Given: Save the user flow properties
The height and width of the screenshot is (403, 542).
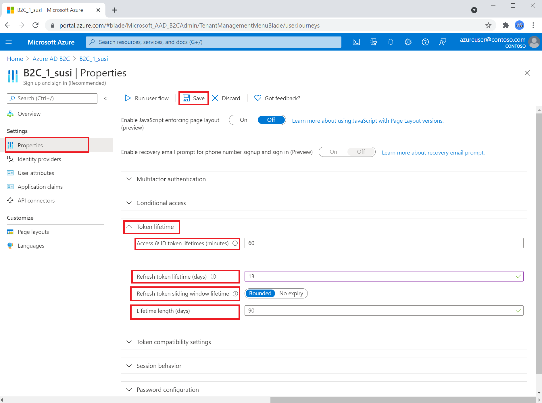Looking at the screenshot, I should click(193, 98).
